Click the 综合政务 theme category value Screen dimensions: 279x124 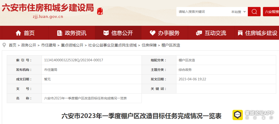click(x=185, y=70)
